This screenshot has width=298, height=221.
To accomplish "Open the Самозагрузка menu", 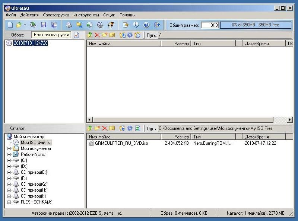I will [x=56, y=15].
